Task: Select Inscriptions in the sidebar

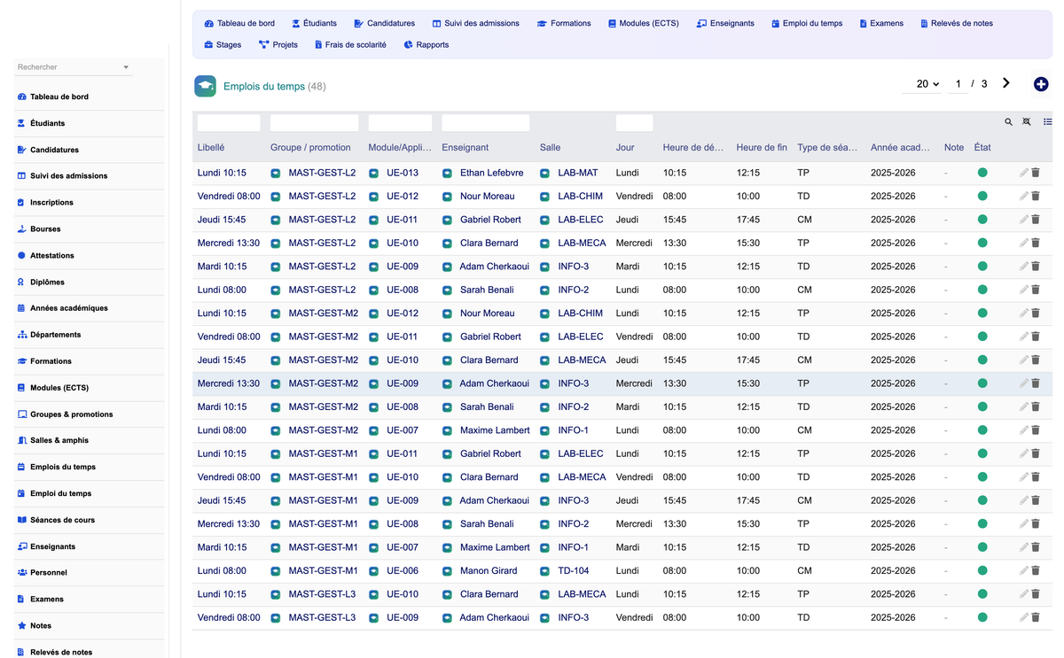Action: [x=51, y=202]
